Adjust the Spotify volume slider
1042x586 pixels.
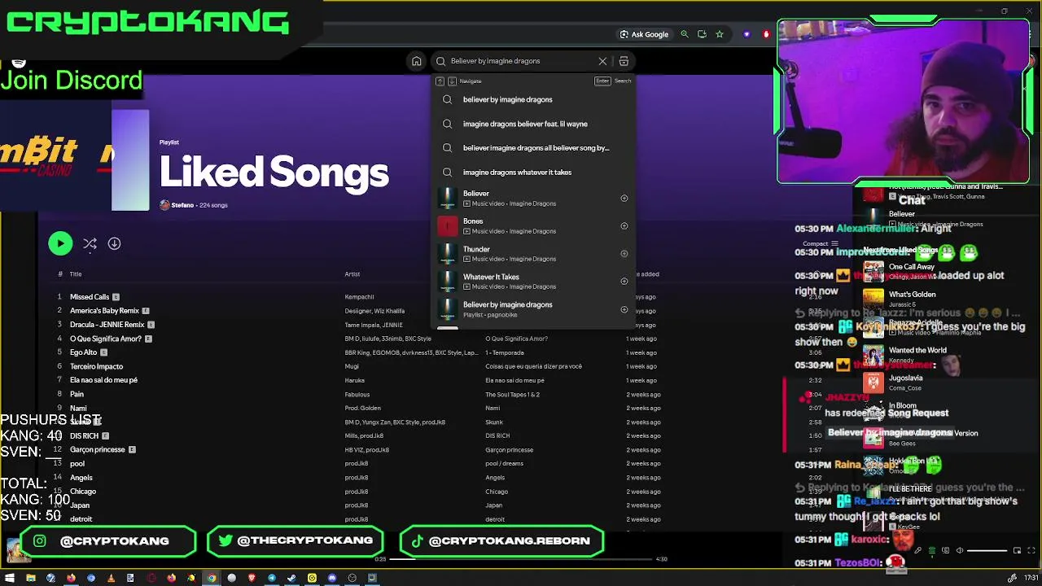click(x=987, y=551)
